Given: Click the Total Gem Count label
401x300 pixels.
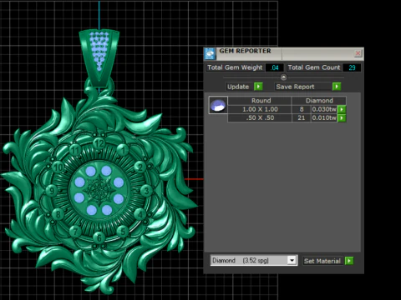Looking at the screenshot, I should pyautogui.click(x=314, y=67).
